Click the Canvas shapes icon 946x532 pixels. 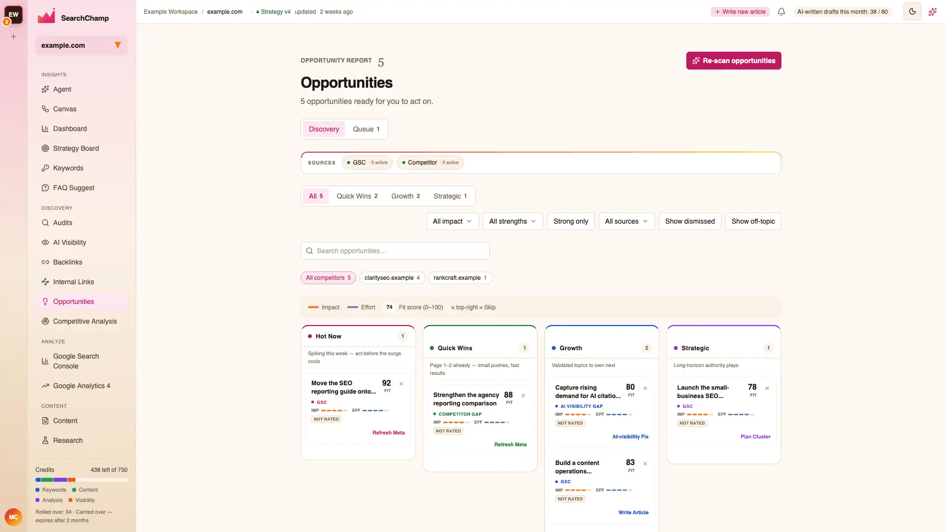pos(45,109)
